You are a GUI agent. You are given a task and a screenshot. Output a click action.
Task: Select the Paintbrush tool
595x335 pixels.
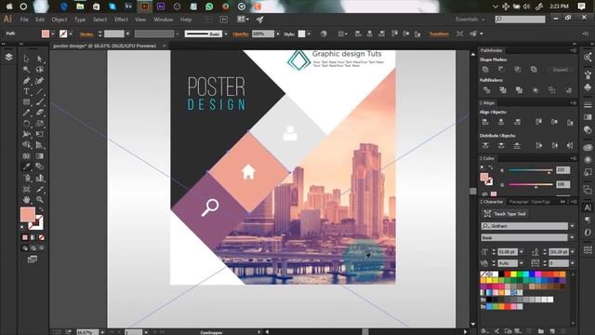coord(39,102)
